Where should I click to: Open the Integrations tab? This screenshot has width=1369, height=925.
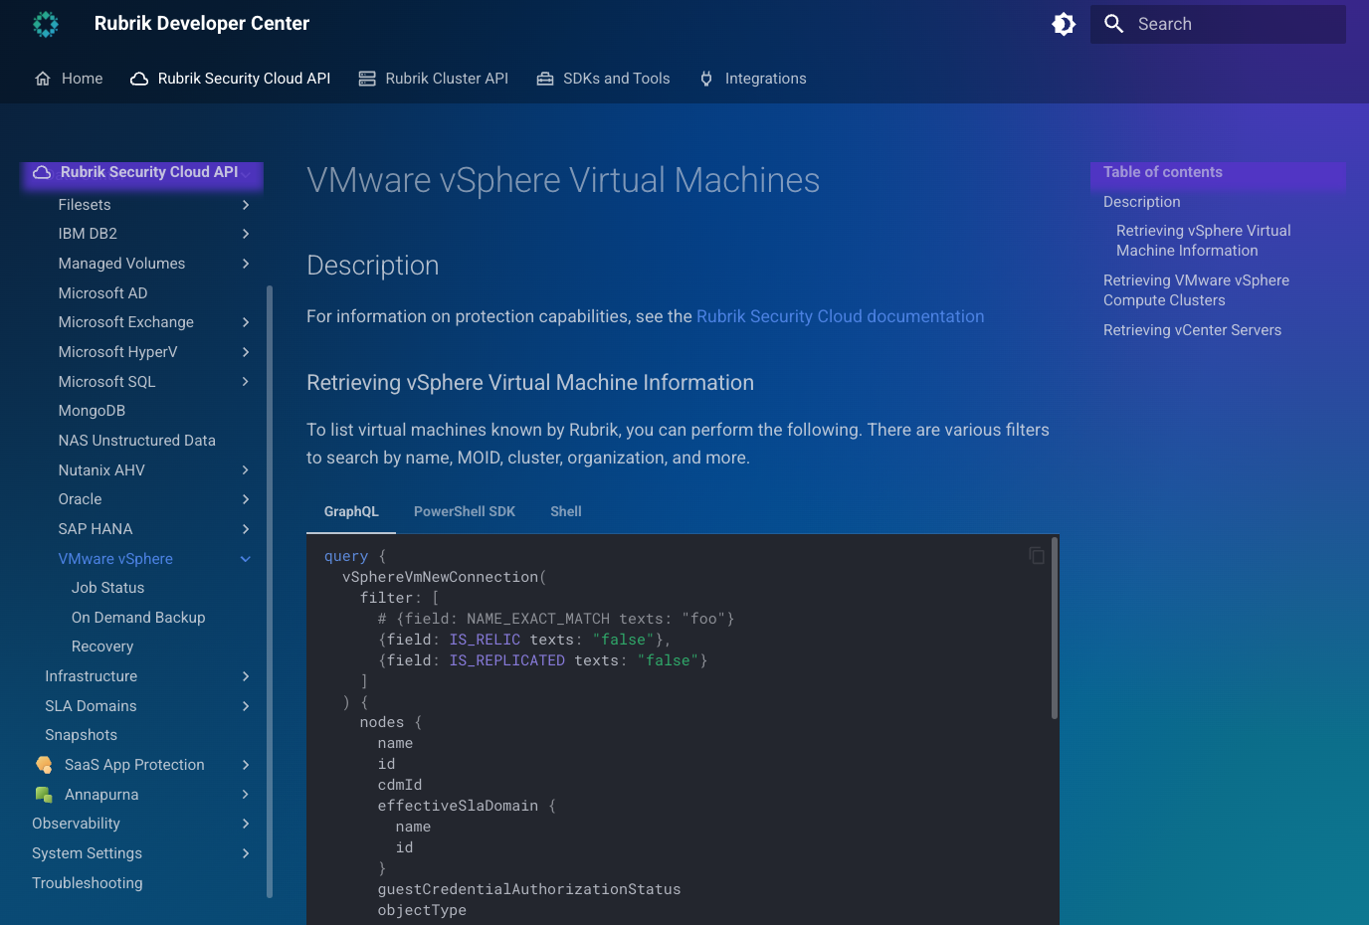click(x=752, y=79)
